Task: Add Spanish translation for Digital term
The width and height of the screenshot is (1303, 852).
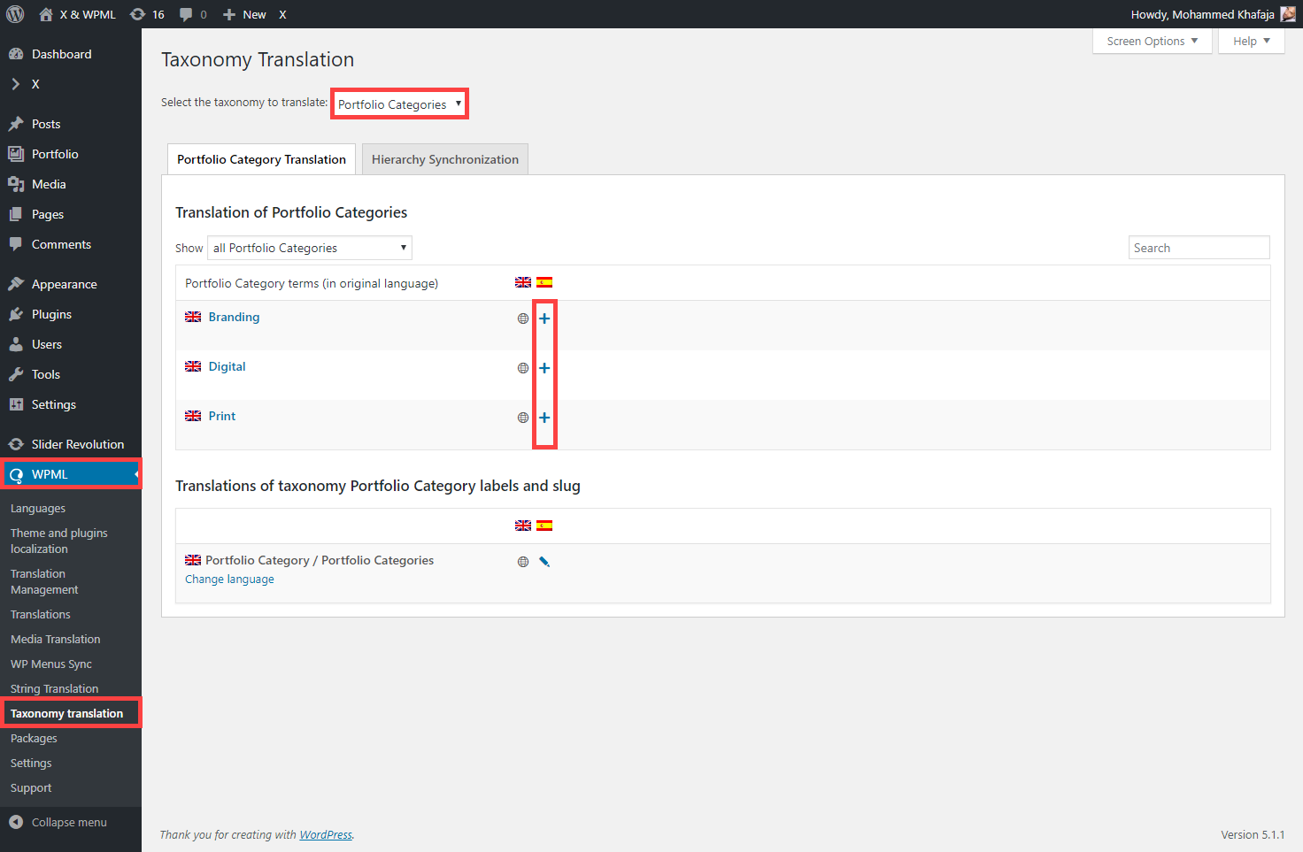Action: 544,368
